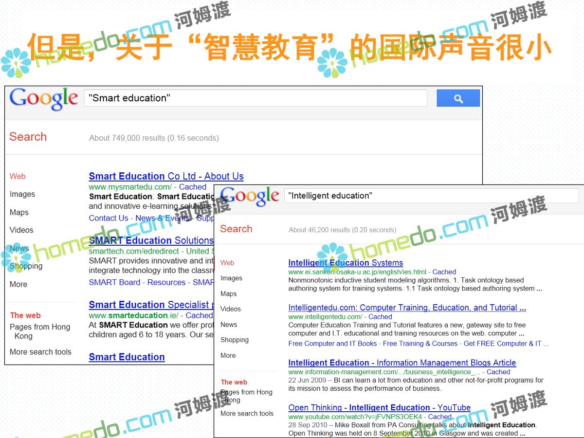Select Videos in the Smart education sidebar
Viewport: 584px width, 438px height.
pos(21,230)
